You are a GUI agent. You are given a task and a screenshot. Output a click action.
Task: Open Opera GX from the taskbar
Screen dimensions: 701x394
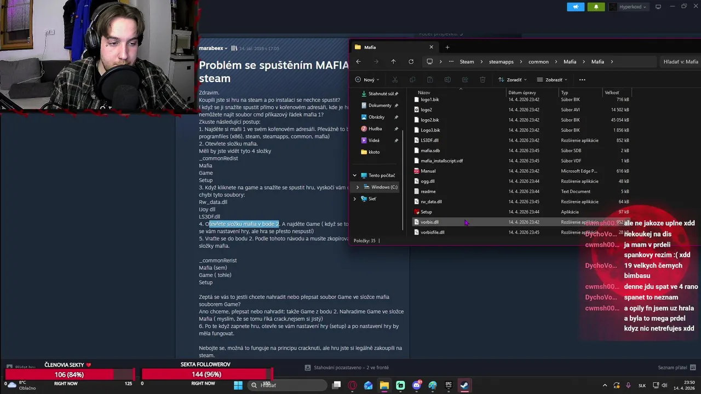tap(352, 385)
